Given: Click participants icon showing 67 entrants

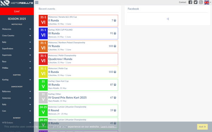Looking at the screenshot, I should [115, 98].
